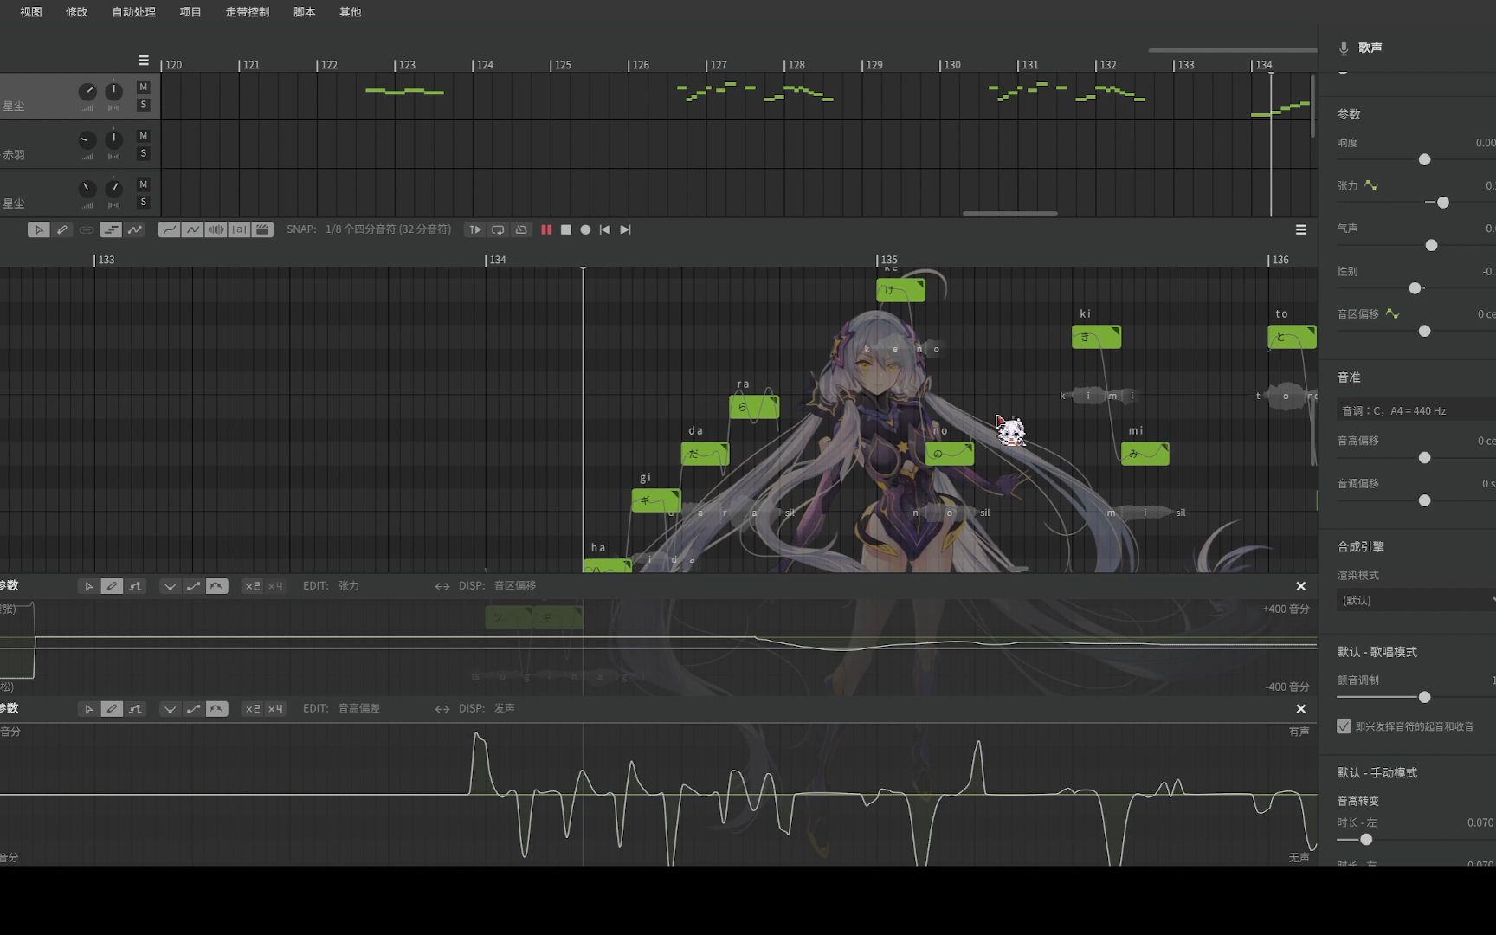Select the pointer tool in piano roll toolbar
This screenshot has width=1496, height=935.
point(38,229)
